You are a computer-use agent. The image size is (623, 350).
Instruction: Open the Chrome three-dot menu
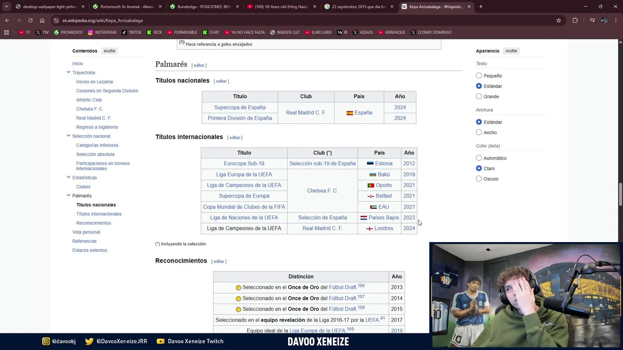(x=616, y=20)
